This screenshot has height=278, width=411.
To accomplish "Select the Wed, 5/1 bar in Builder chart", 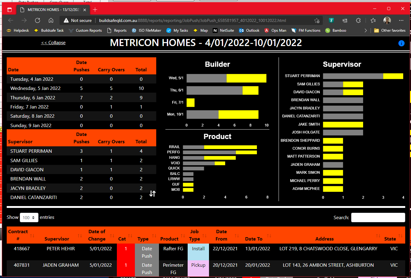I will (226, 78).
